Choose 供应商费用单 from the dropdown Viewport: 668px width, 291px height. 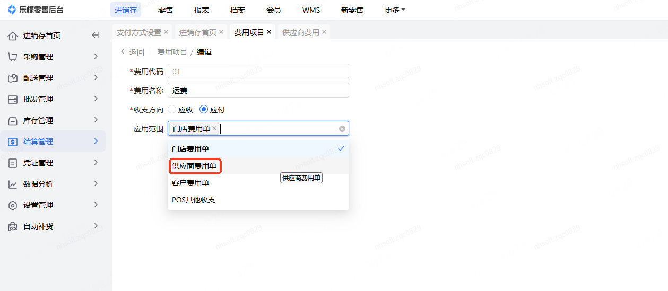[x=195, y=166]
